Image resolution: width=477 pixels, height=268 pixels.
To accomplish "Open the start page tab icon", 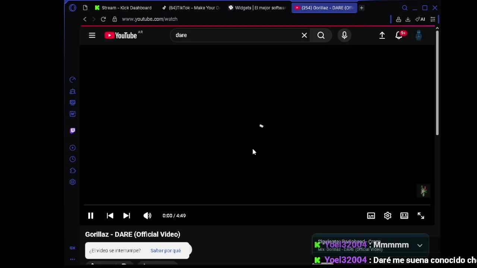I will [85, 8].
